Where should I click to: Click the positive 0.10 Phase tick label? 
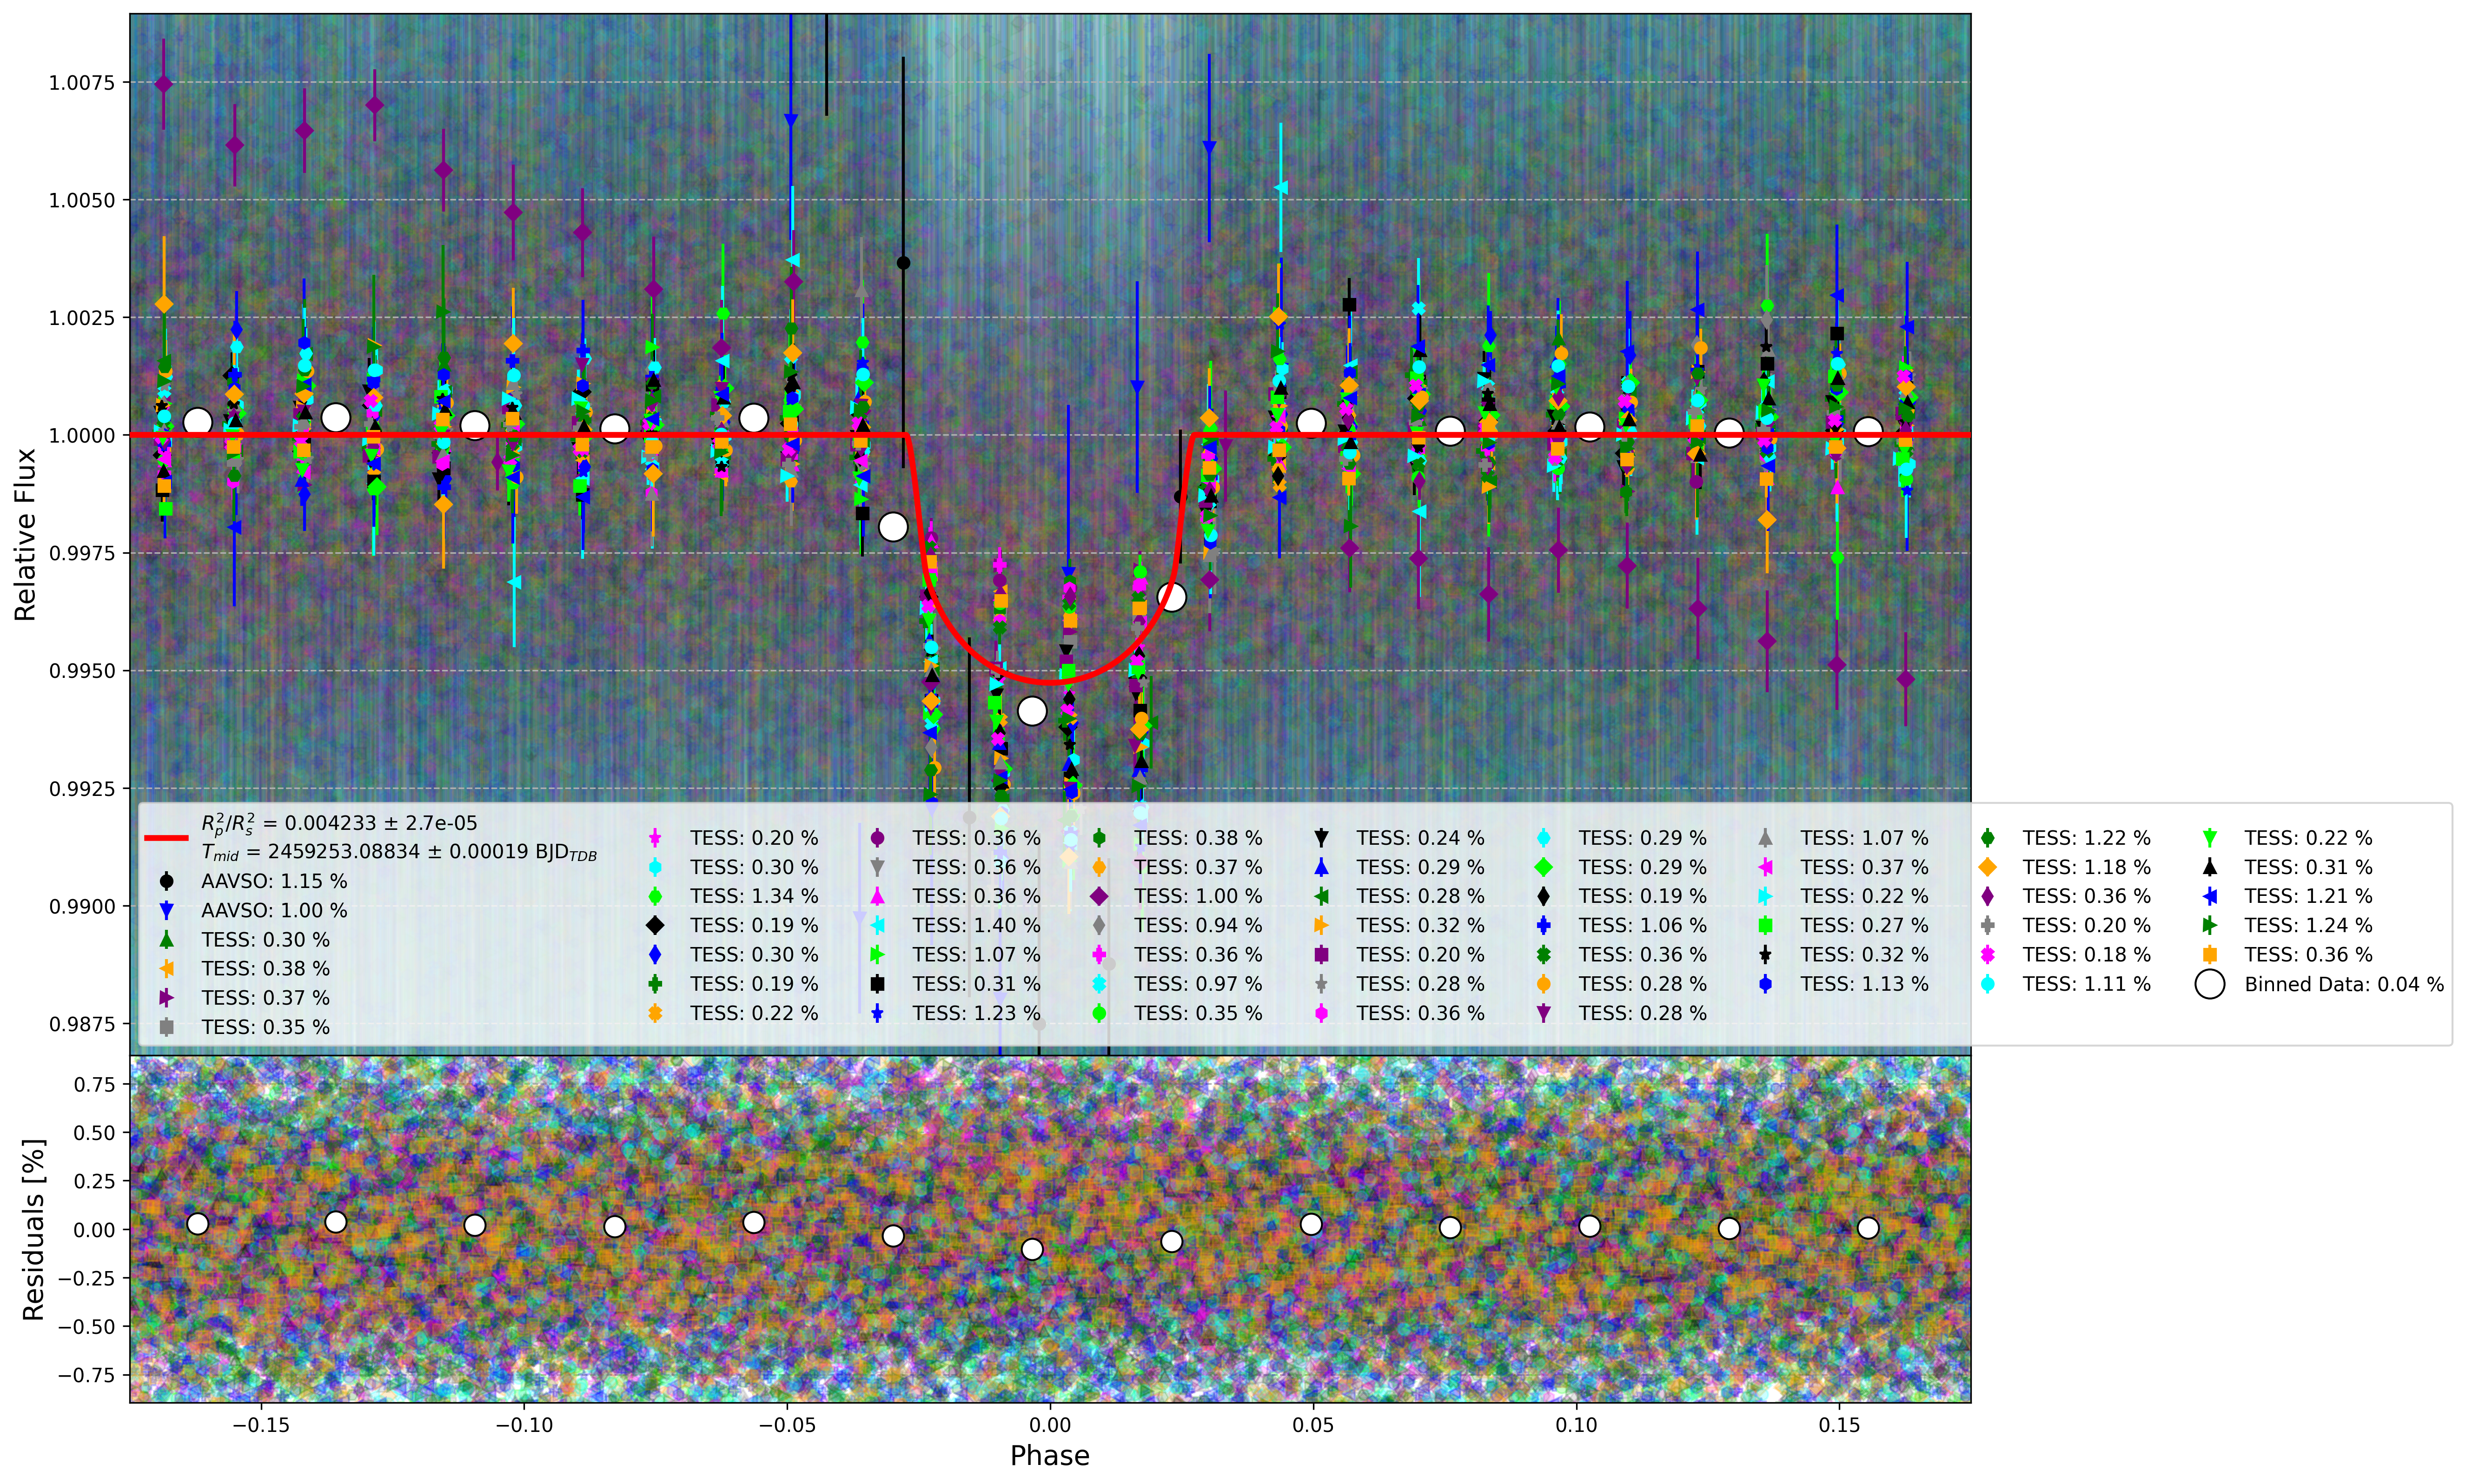[1576, 1425]
